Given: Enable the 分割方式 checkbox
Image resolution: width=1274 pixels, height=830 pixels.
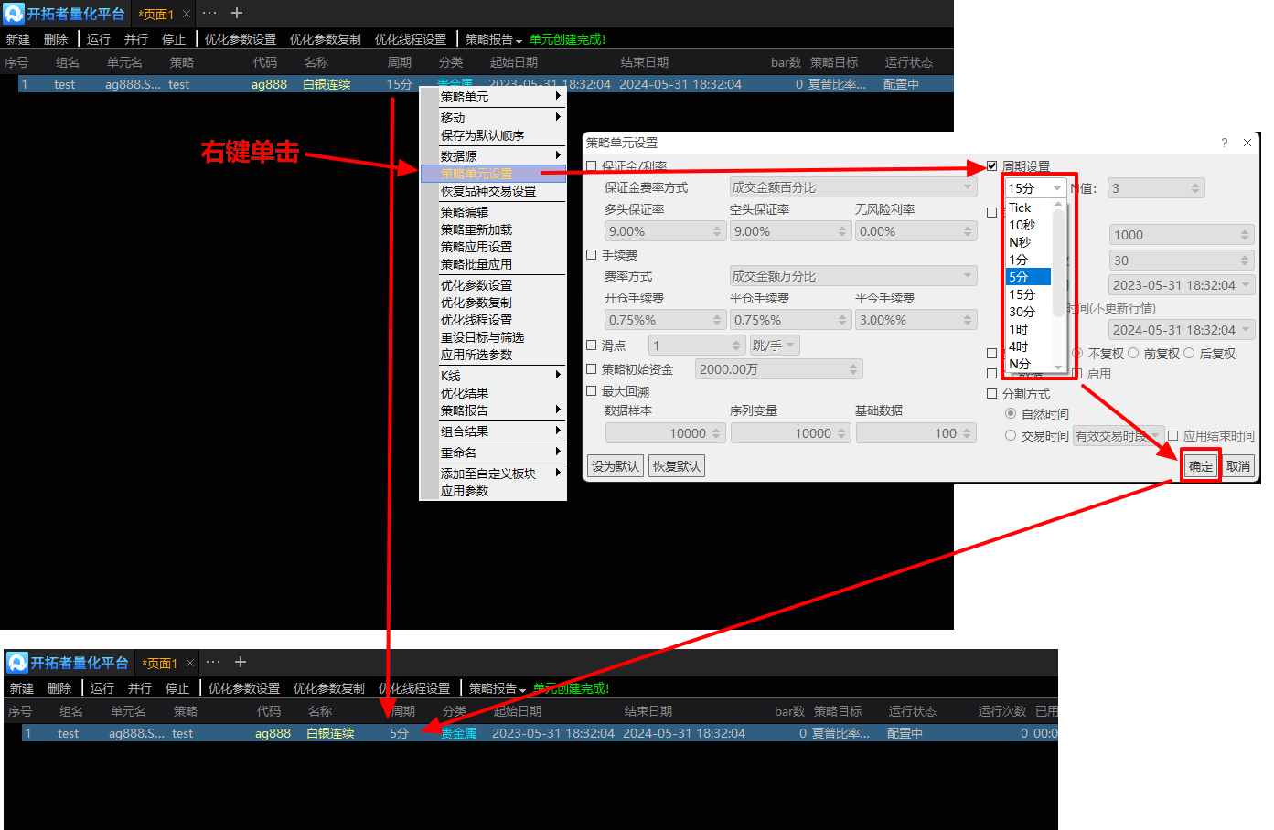Looking at the screenshot, I should point(991,394).
